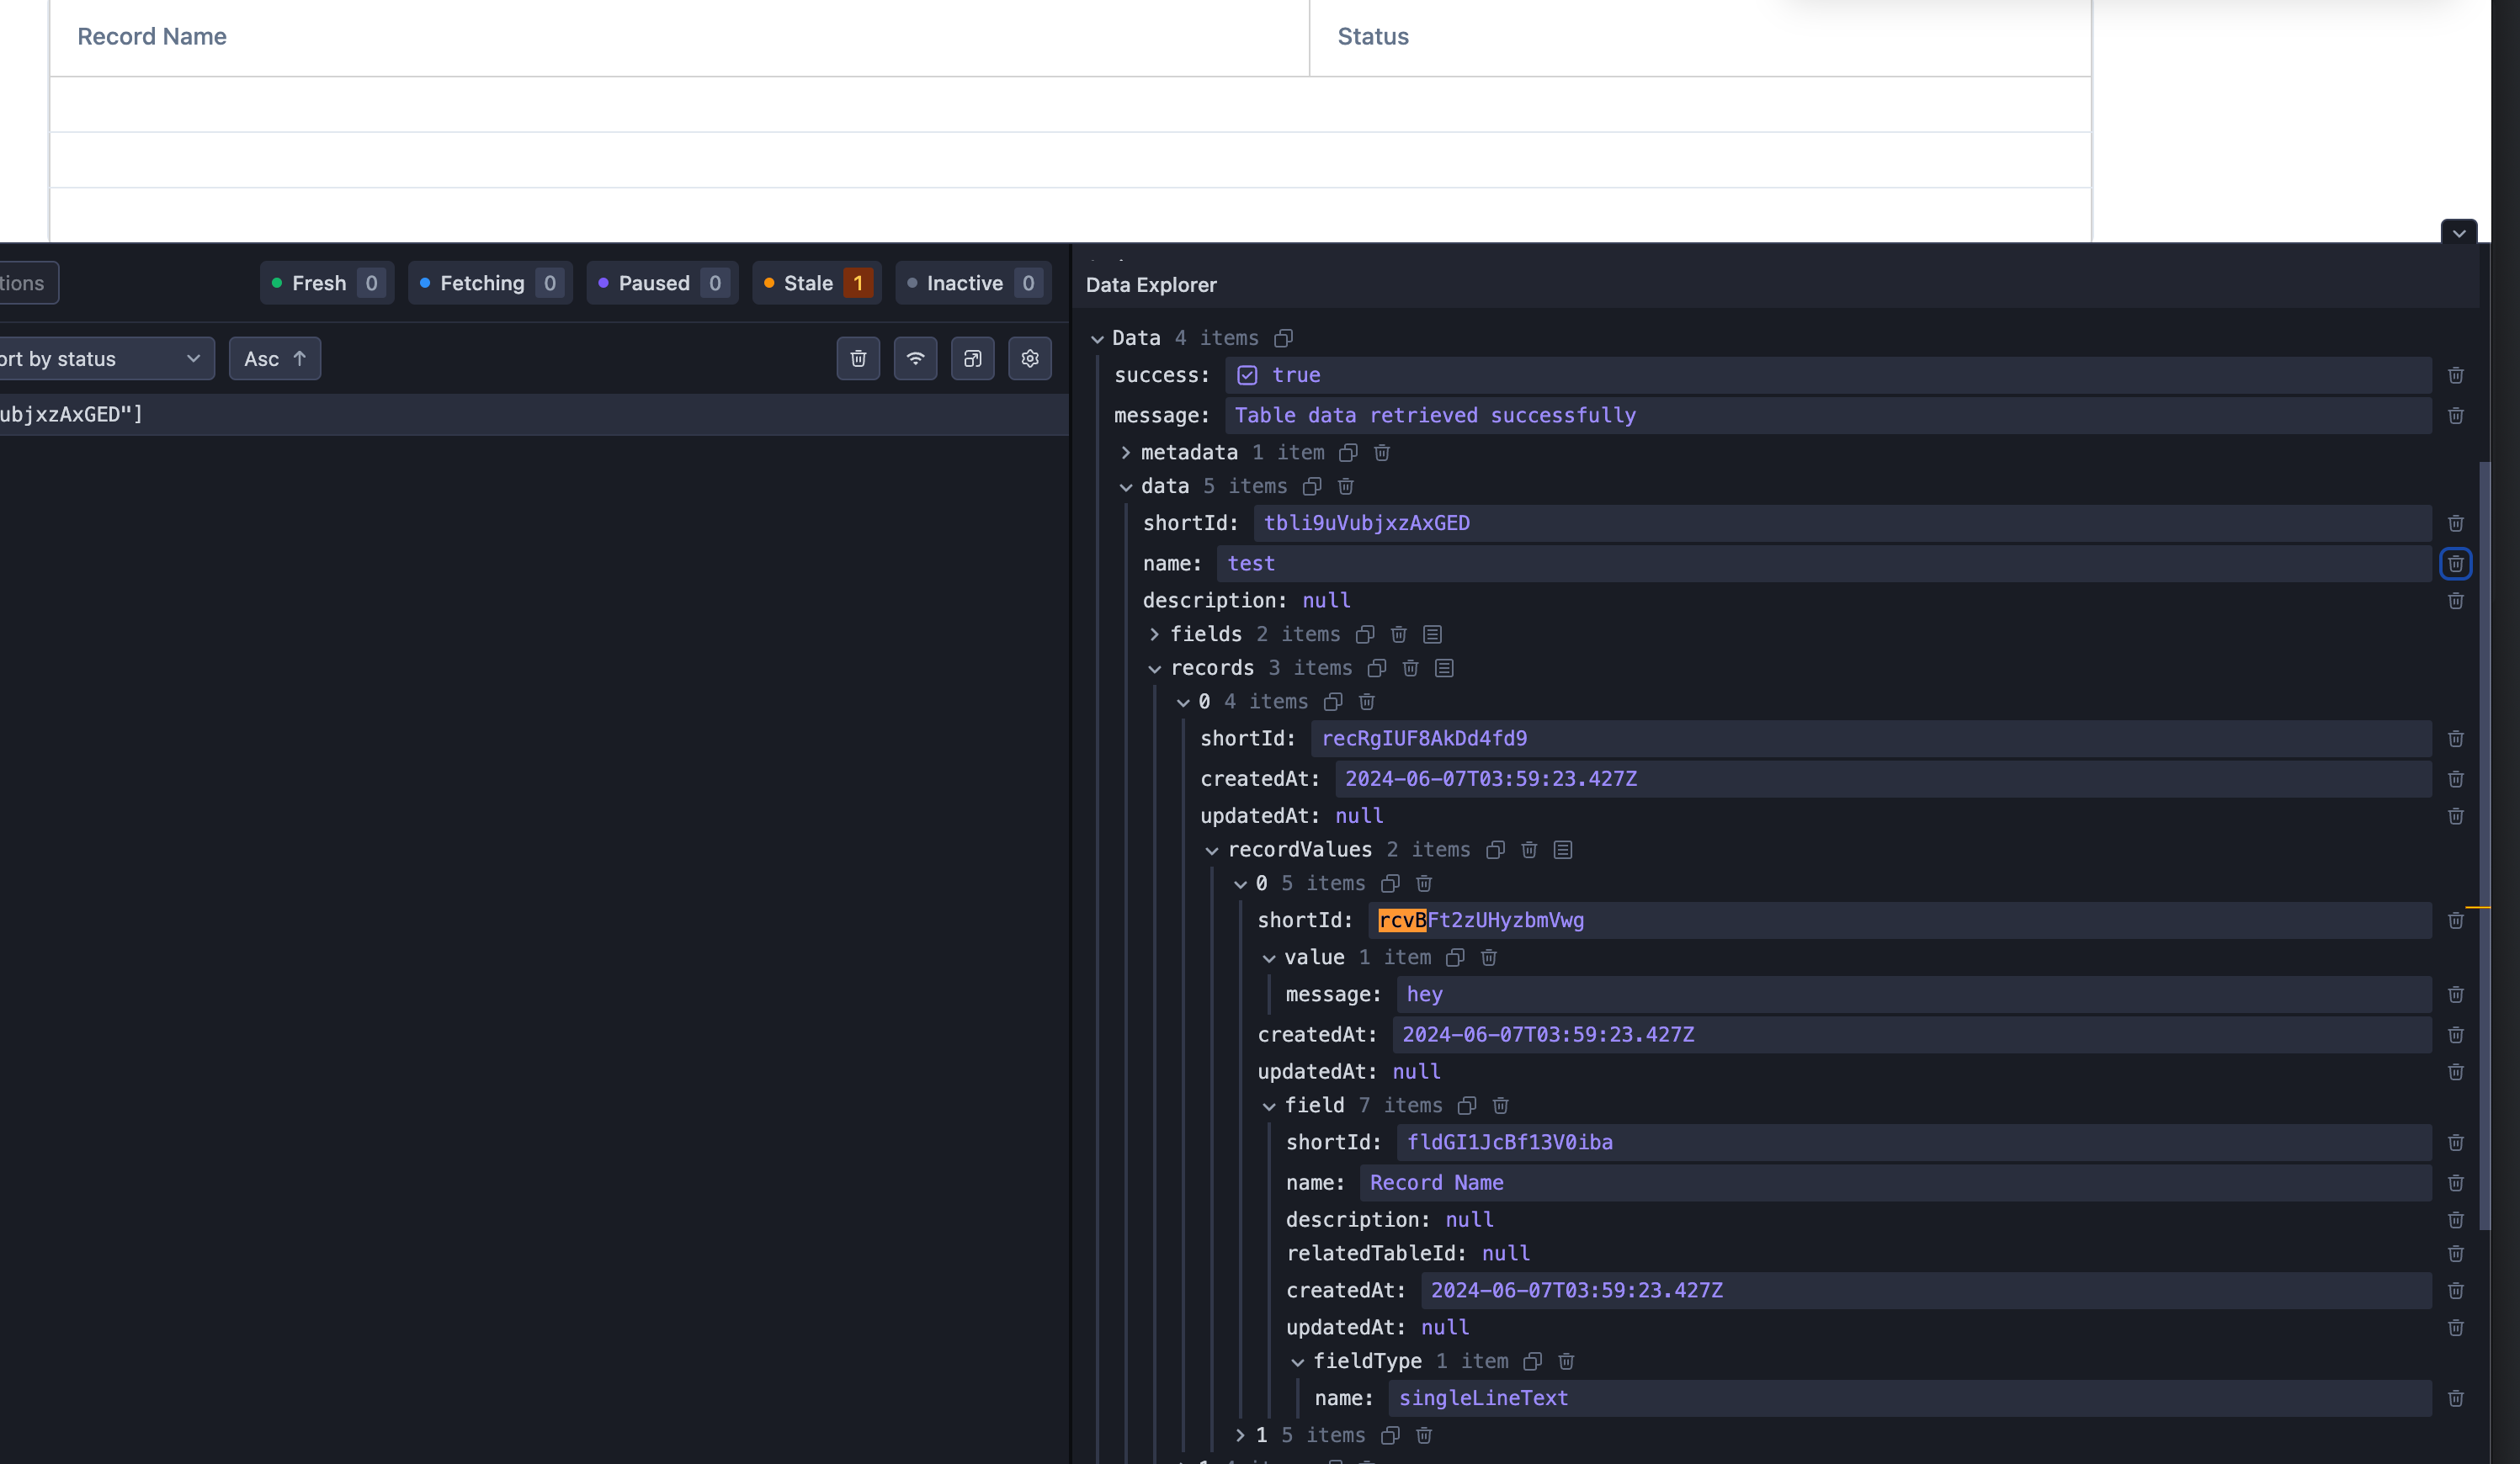Delete the fieldType object
The height and width of the screenshot is (1464, 2520).
tap(1567, 1362)
